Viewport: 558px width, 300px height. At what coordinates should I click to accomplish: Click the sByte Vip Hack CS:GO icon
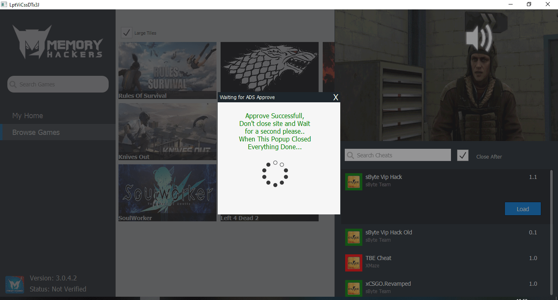pyautogui.click(x=353, y=181)
